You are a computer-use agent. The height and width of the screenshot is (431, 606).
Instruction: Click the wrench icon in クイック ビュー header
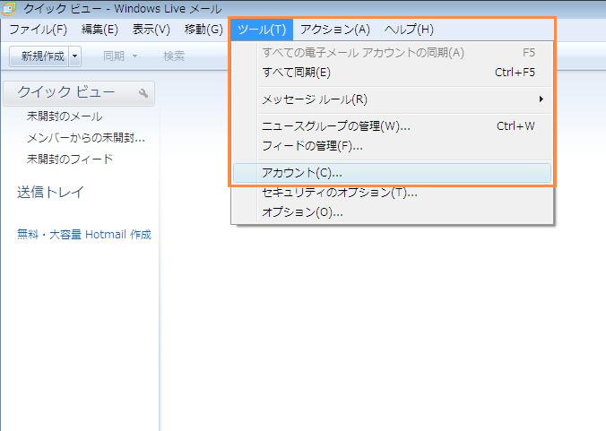point(143,93)
